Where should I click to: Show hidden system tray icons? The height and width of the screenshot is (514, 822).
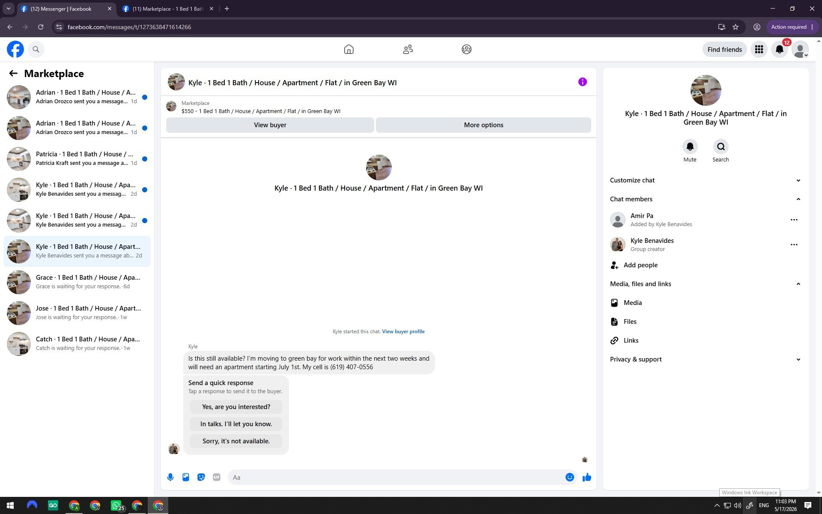coord(717,505)
